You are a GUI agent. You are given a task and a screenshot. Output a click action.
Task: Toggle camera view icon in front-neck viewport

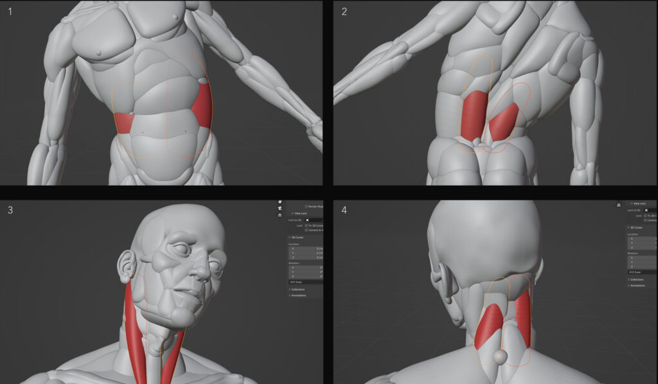coord(280,208)
